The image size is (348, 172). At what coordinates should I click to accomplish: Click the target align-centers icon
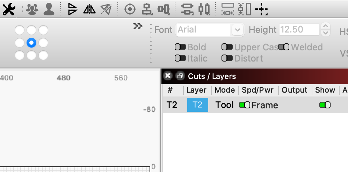(x=130, y=9)
